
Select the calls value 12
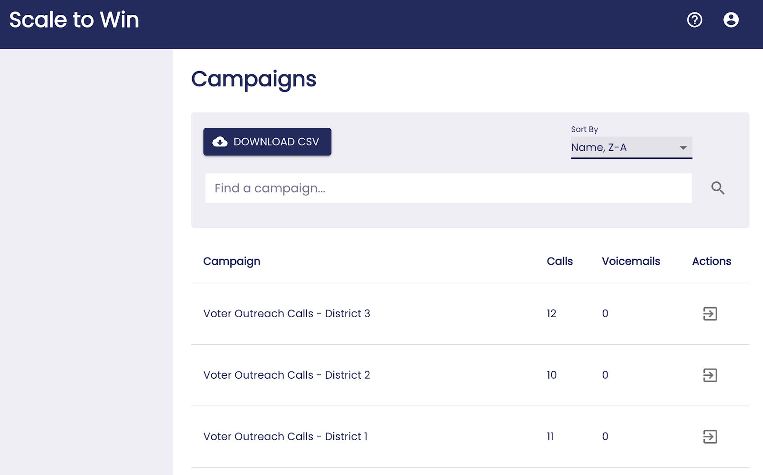pos(552,314)
